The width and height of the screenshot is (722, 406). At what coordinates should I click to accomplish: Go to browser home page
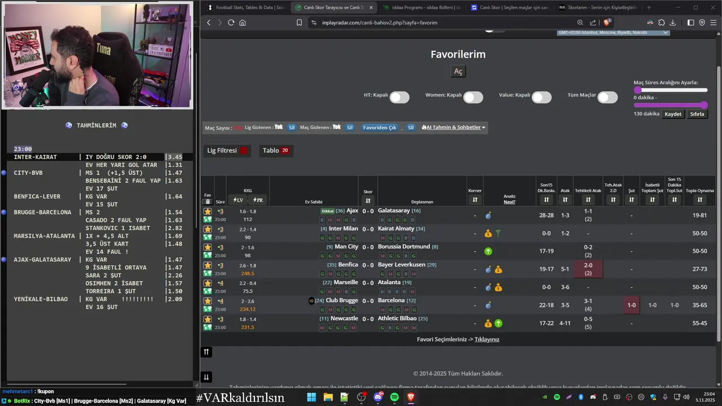pyautogui.click(x=243, y=23)
